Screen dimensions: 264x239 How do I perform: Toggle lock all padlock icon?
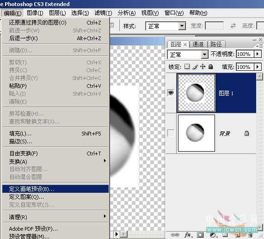pyautogui.click(x=210, y=67)
